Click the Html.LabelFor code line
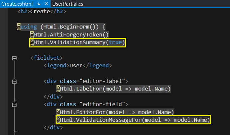The width and height of the screenshot is (230, 135). pyautogui.click(x=113, y=89)
